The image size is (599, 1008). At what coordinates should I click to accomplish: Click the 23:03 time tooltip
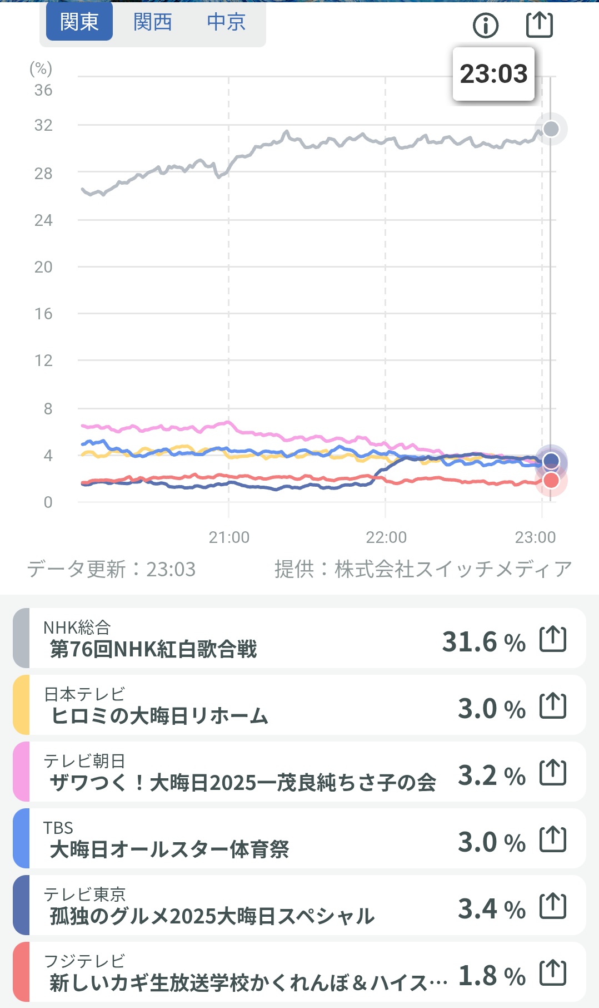(x=493, y=74)
